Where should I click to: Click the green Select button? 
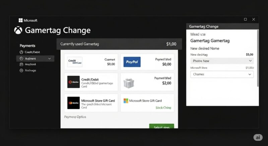(161, 126)
